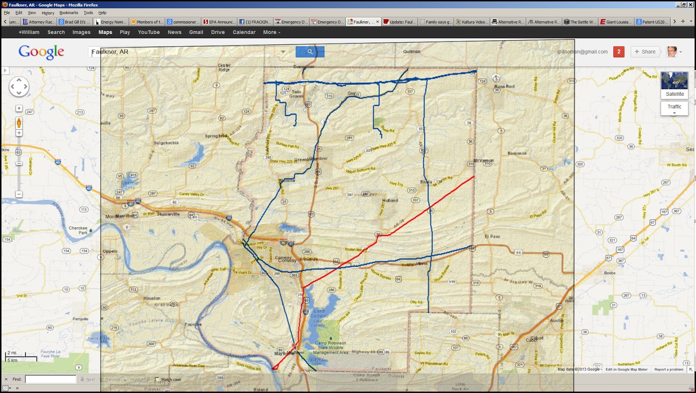Click in the Find text field

click(50, 380)
